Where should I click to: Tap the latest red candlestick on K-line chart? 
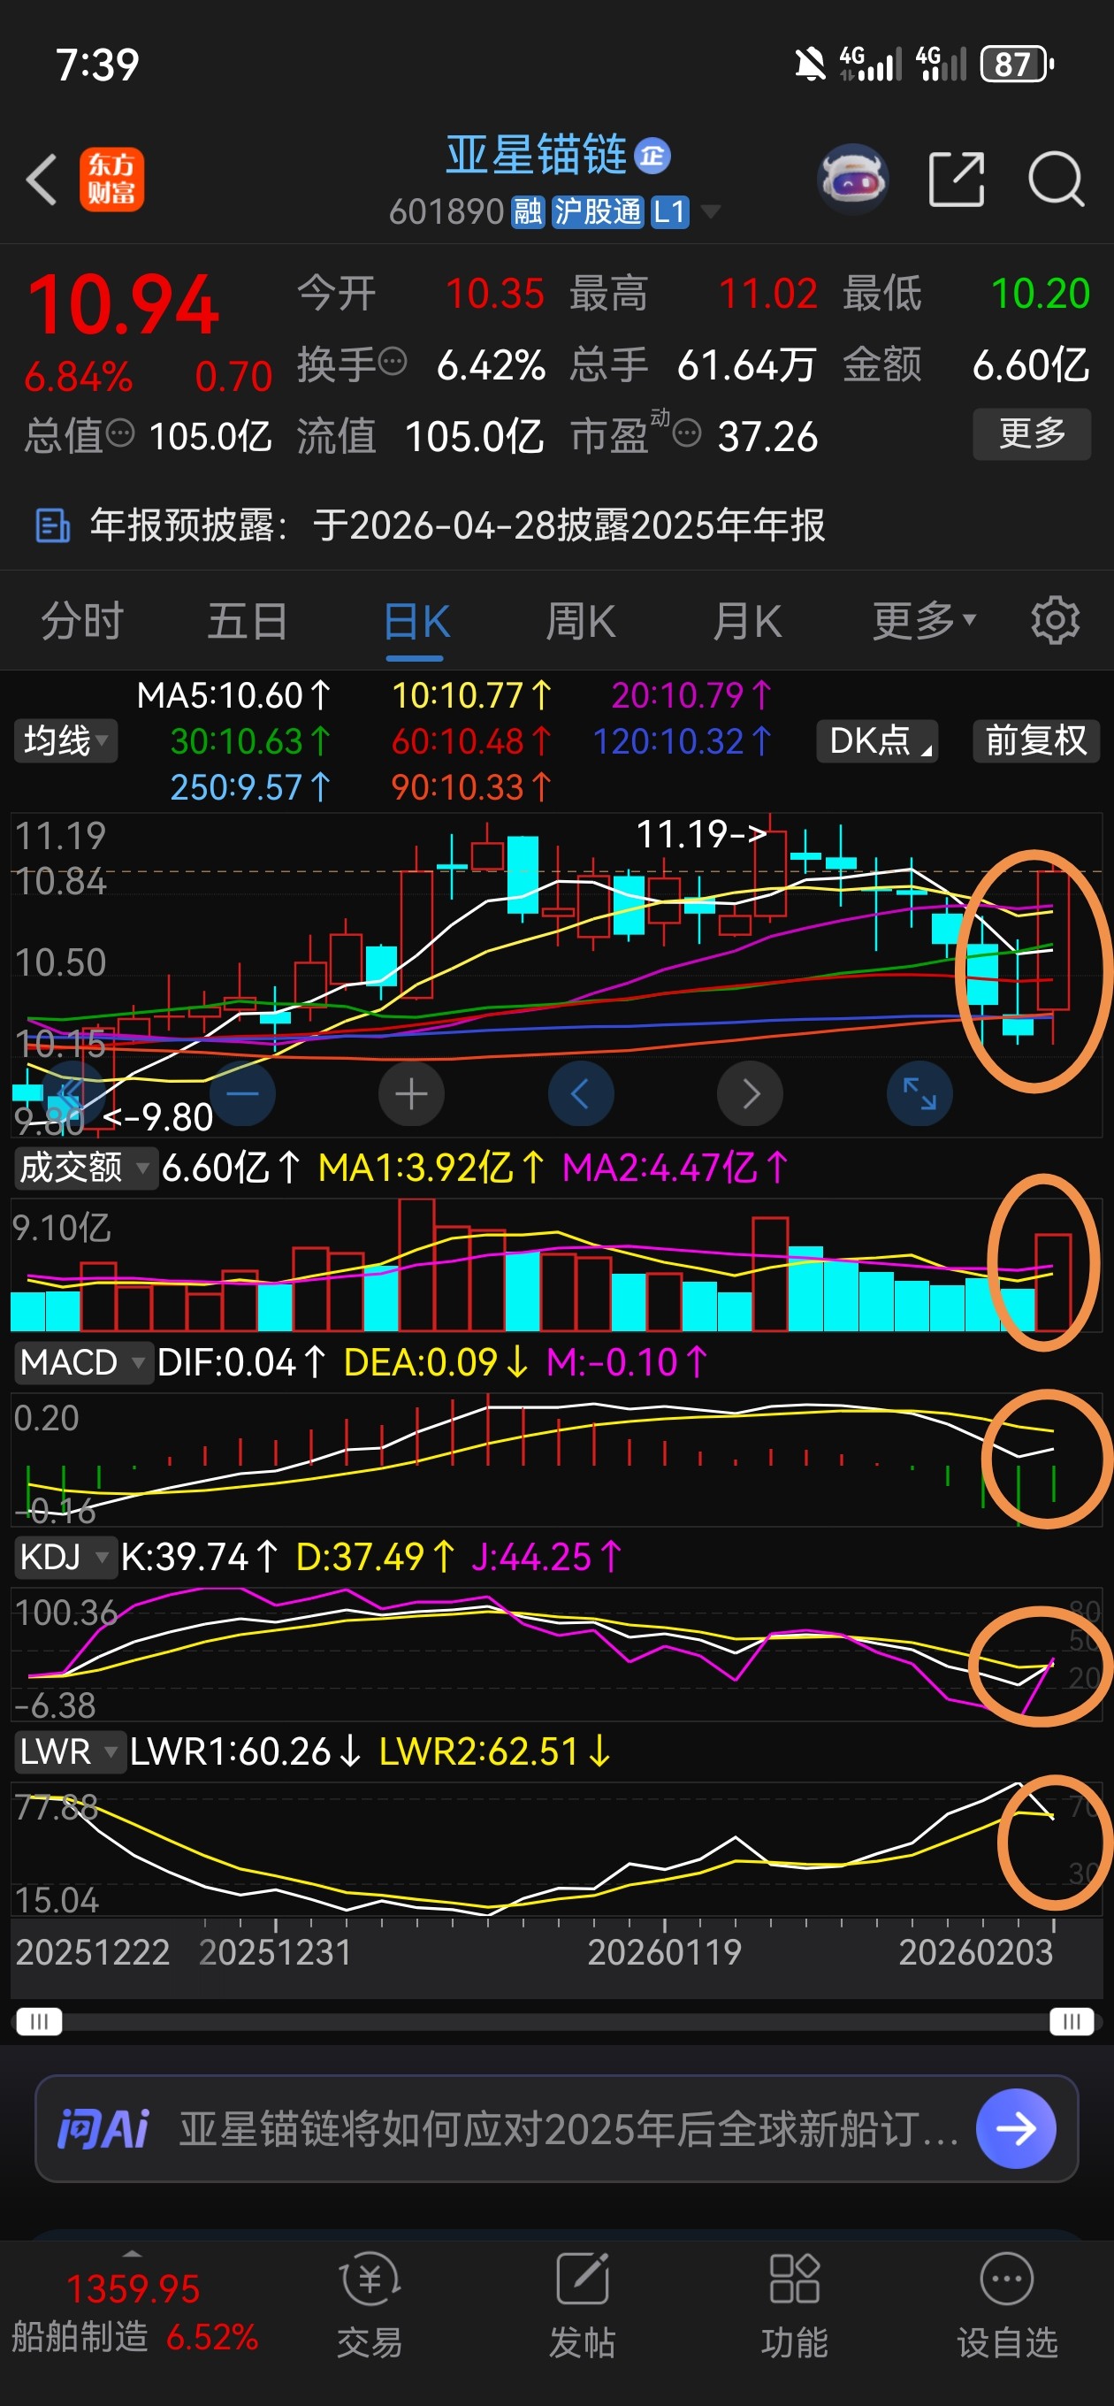click(x=1053, y=939)
